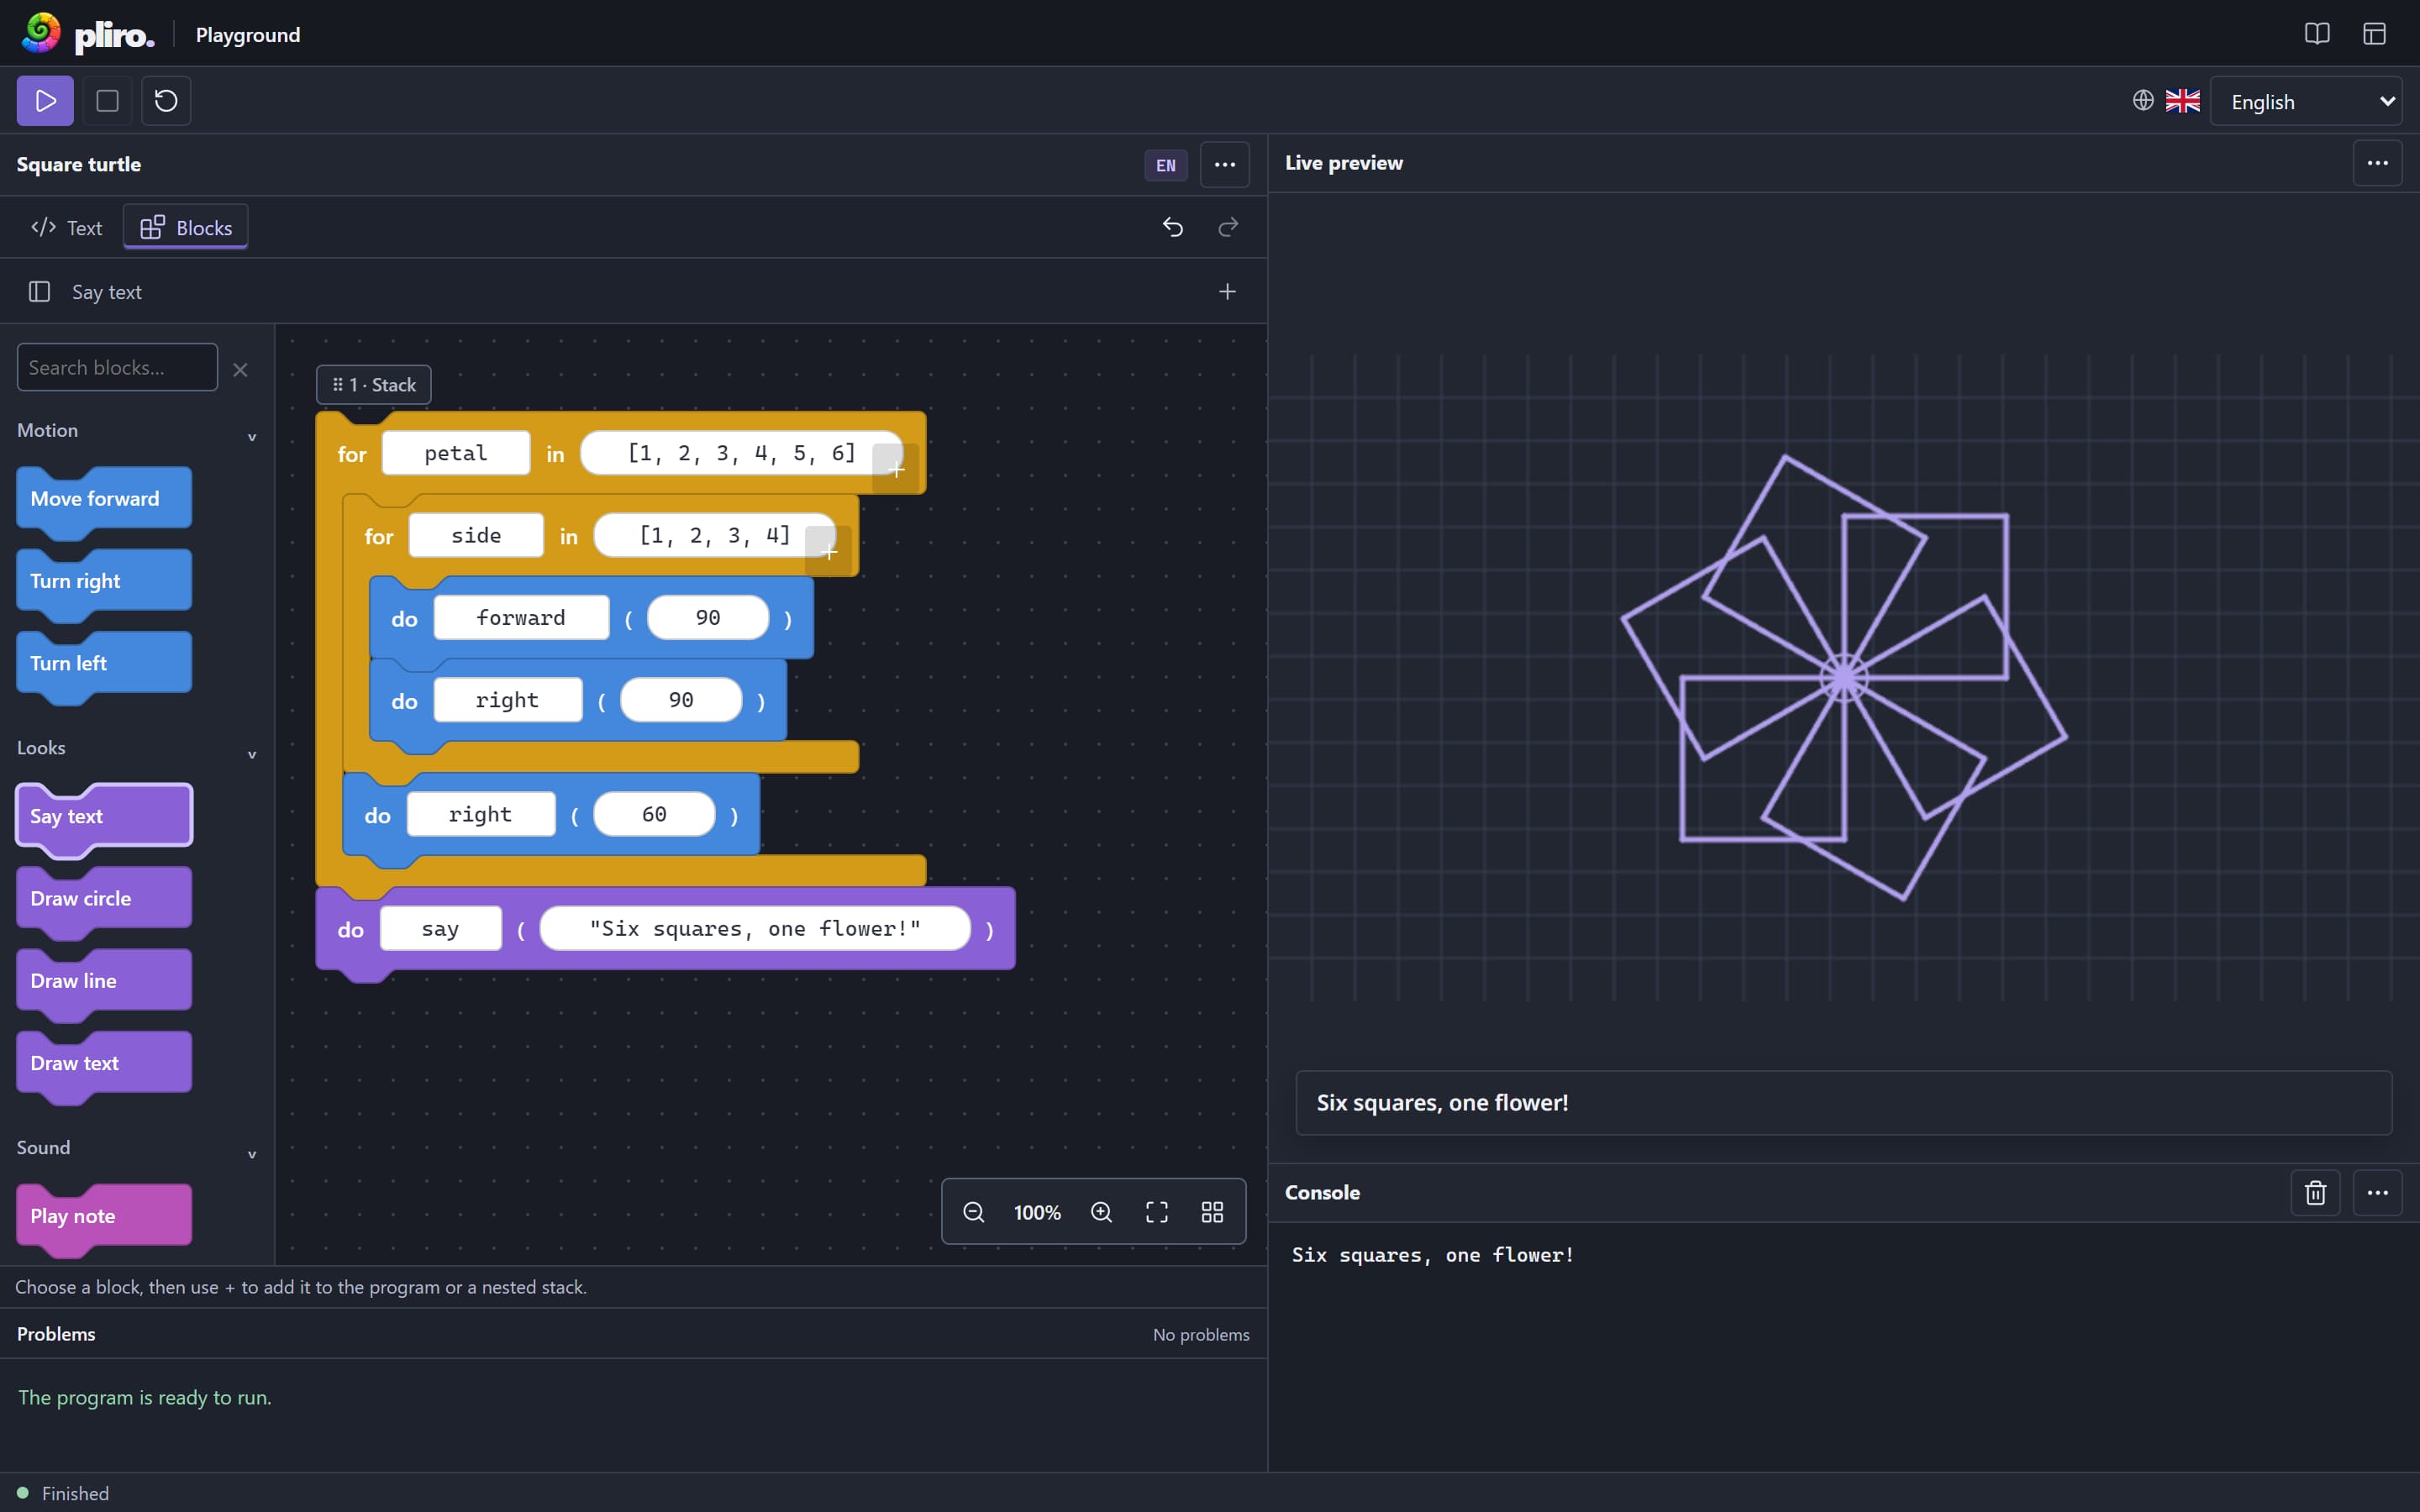2420x1512 pixels.
Task: Open Live preview more options menu
Action: (x=2377, y=163)
